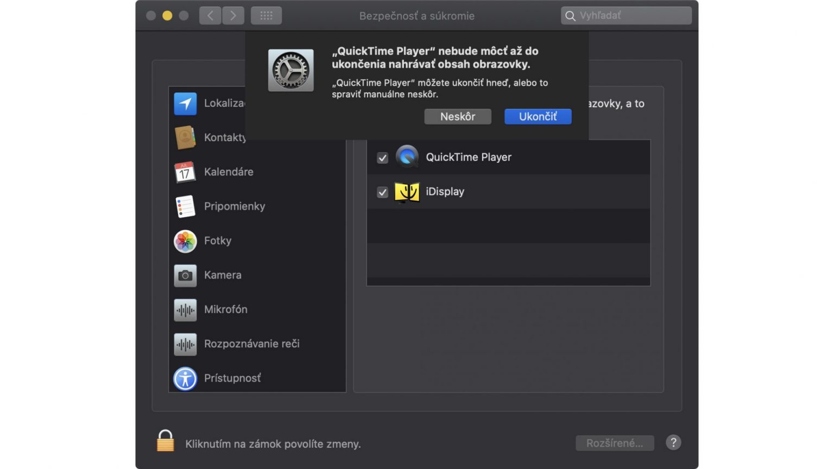Click the Lokalizačné služby location arrow icon
The width and height of the screenshot is (834, 469).
coord(185,103)
